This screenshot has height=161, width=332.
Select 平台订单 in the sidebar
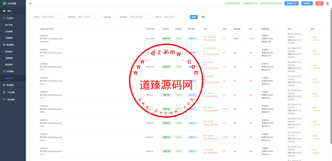coord(13,78)
